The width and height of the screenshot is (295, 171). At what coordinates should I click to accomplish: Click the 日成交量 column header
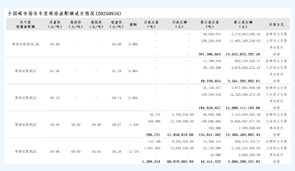click(x=151, y=24)
